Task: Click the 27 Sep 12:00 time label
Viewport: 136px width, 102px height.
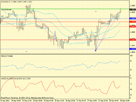Action: pos(92,100)
